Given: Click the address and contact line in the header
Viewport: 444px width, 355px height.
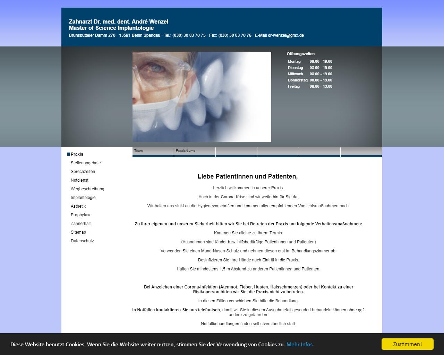Looking at the screenshot, I should (186, 35).
